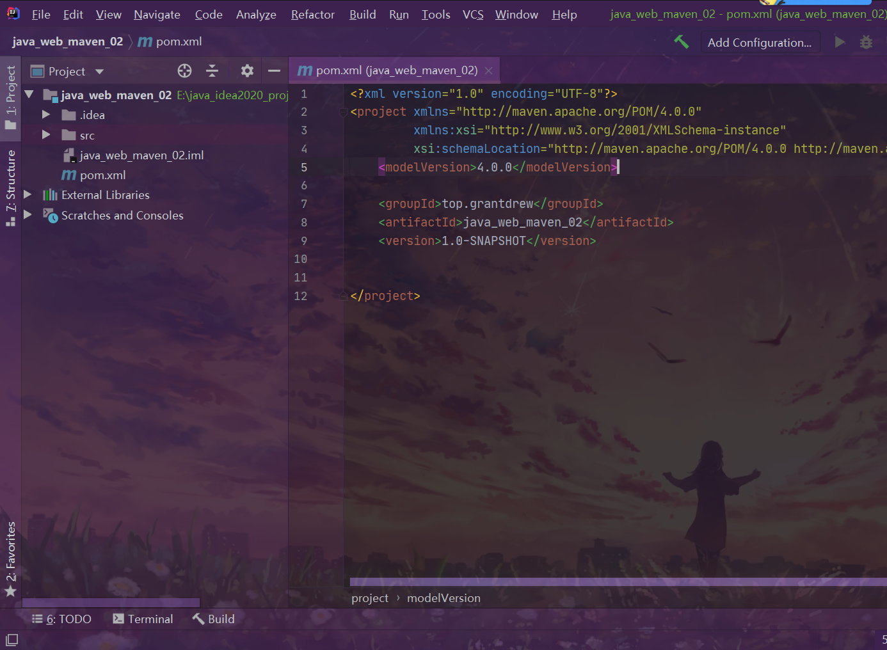Select java_web_maven_02 root in project tree
Screen dimensions: 887x650
click(116, 95)
